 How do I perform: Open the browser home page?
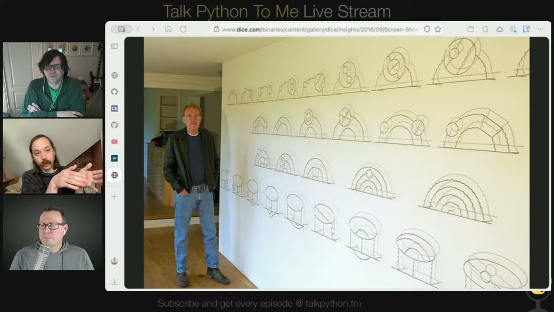168,29
